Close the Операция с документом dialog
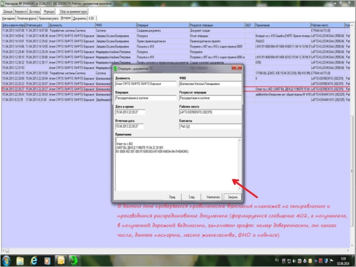The height and width of the screenshot is (267, 356). pos(237,68)
